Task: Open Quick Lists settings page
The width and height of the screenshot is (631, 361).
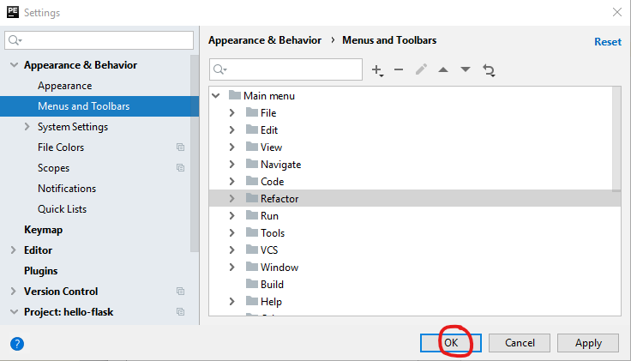Action: 62,209
